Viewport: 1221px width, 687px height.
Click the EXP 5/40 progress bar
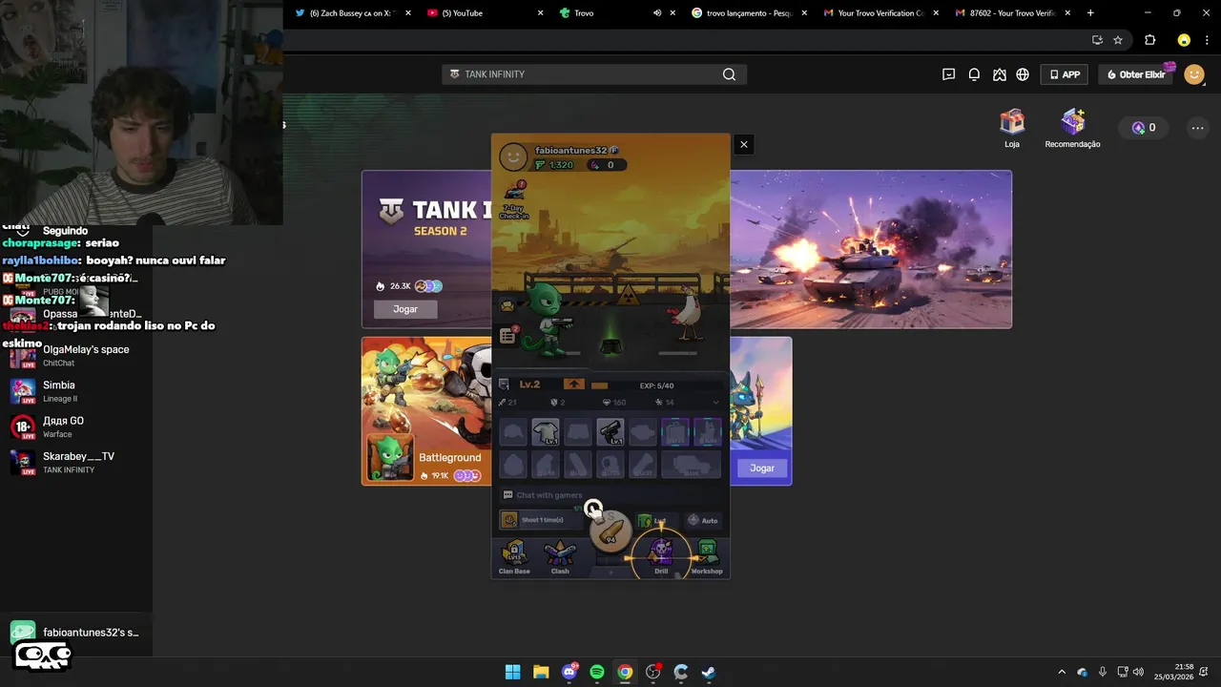[656, 385]
